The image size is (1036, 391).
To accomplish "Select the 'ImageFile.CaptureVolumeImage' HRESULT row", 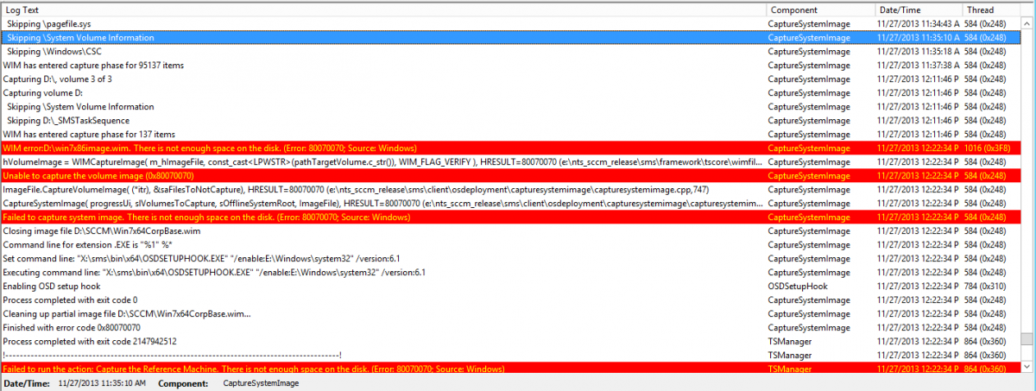I will click(511, 190).
